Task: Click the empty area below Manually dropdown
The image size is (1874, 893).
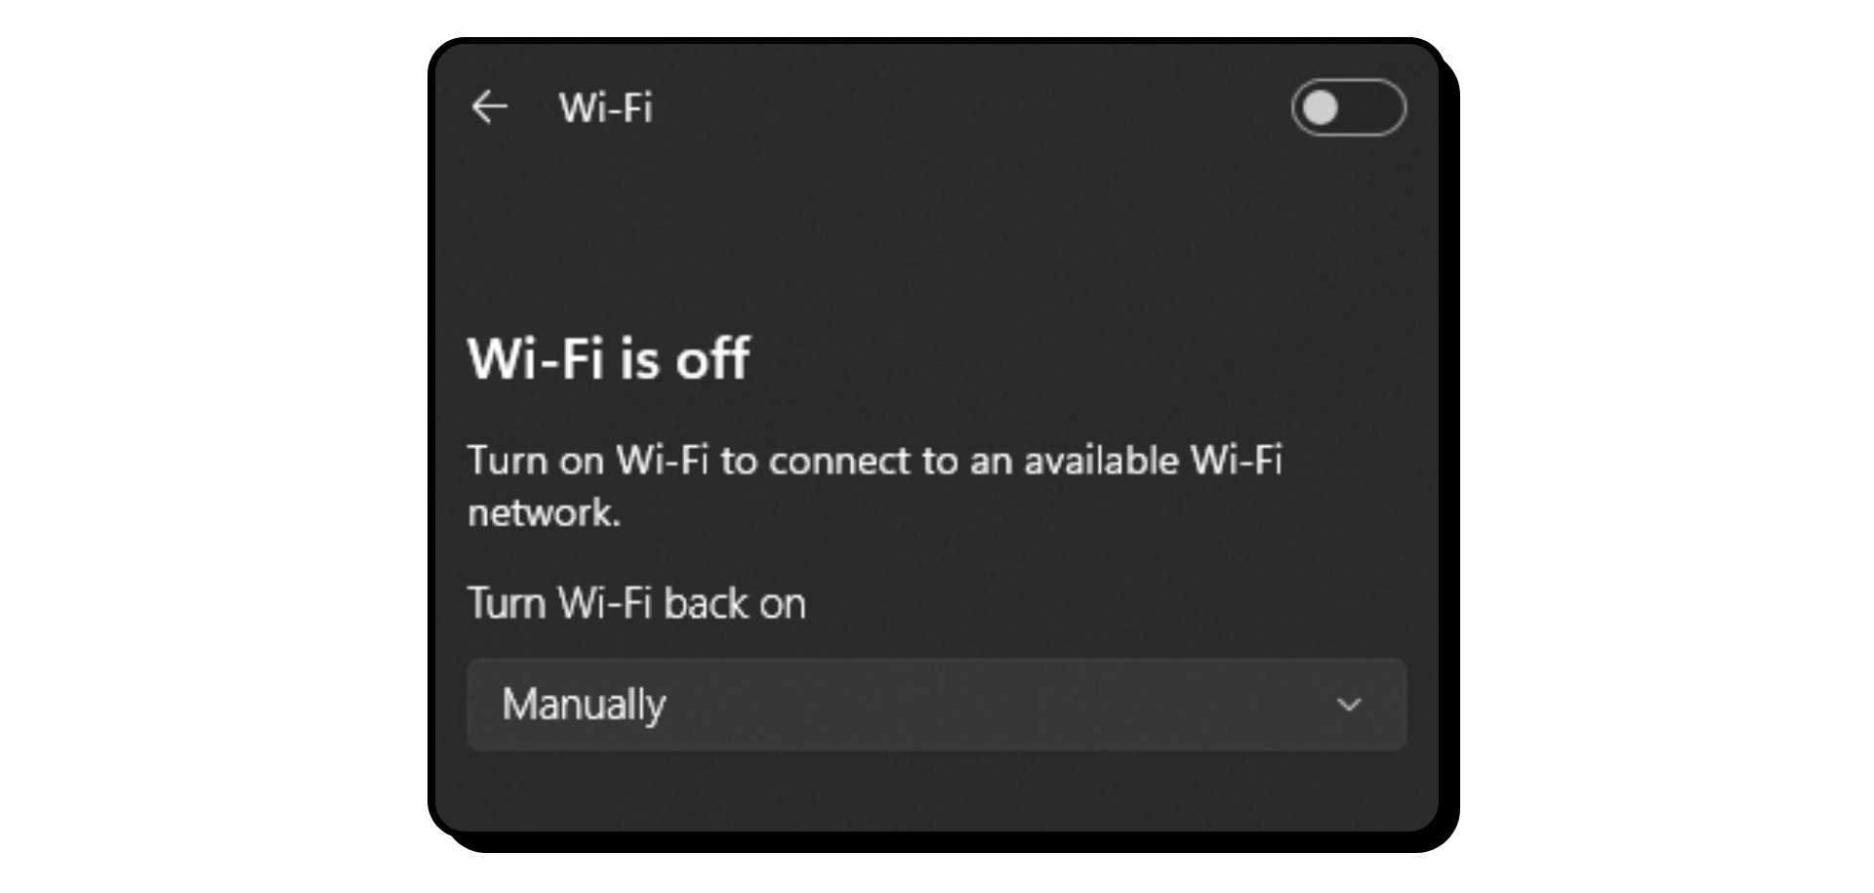Action: point(936,791)
